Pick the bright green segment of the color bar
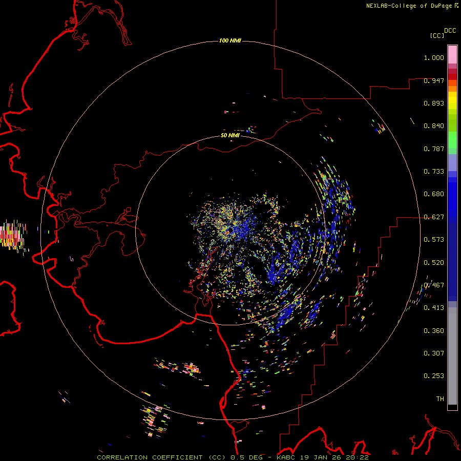The image size is (461, 461). pyautogui.click(x=452, y=140)
